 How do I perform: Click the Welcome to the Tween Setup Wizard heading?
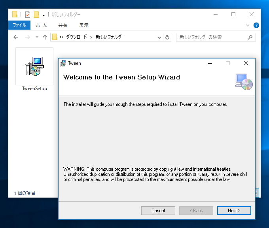click(121, 77)
